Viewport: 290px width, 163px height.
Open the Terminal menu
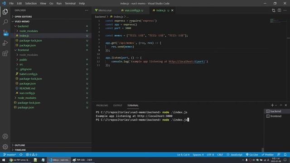coord(70,3)
